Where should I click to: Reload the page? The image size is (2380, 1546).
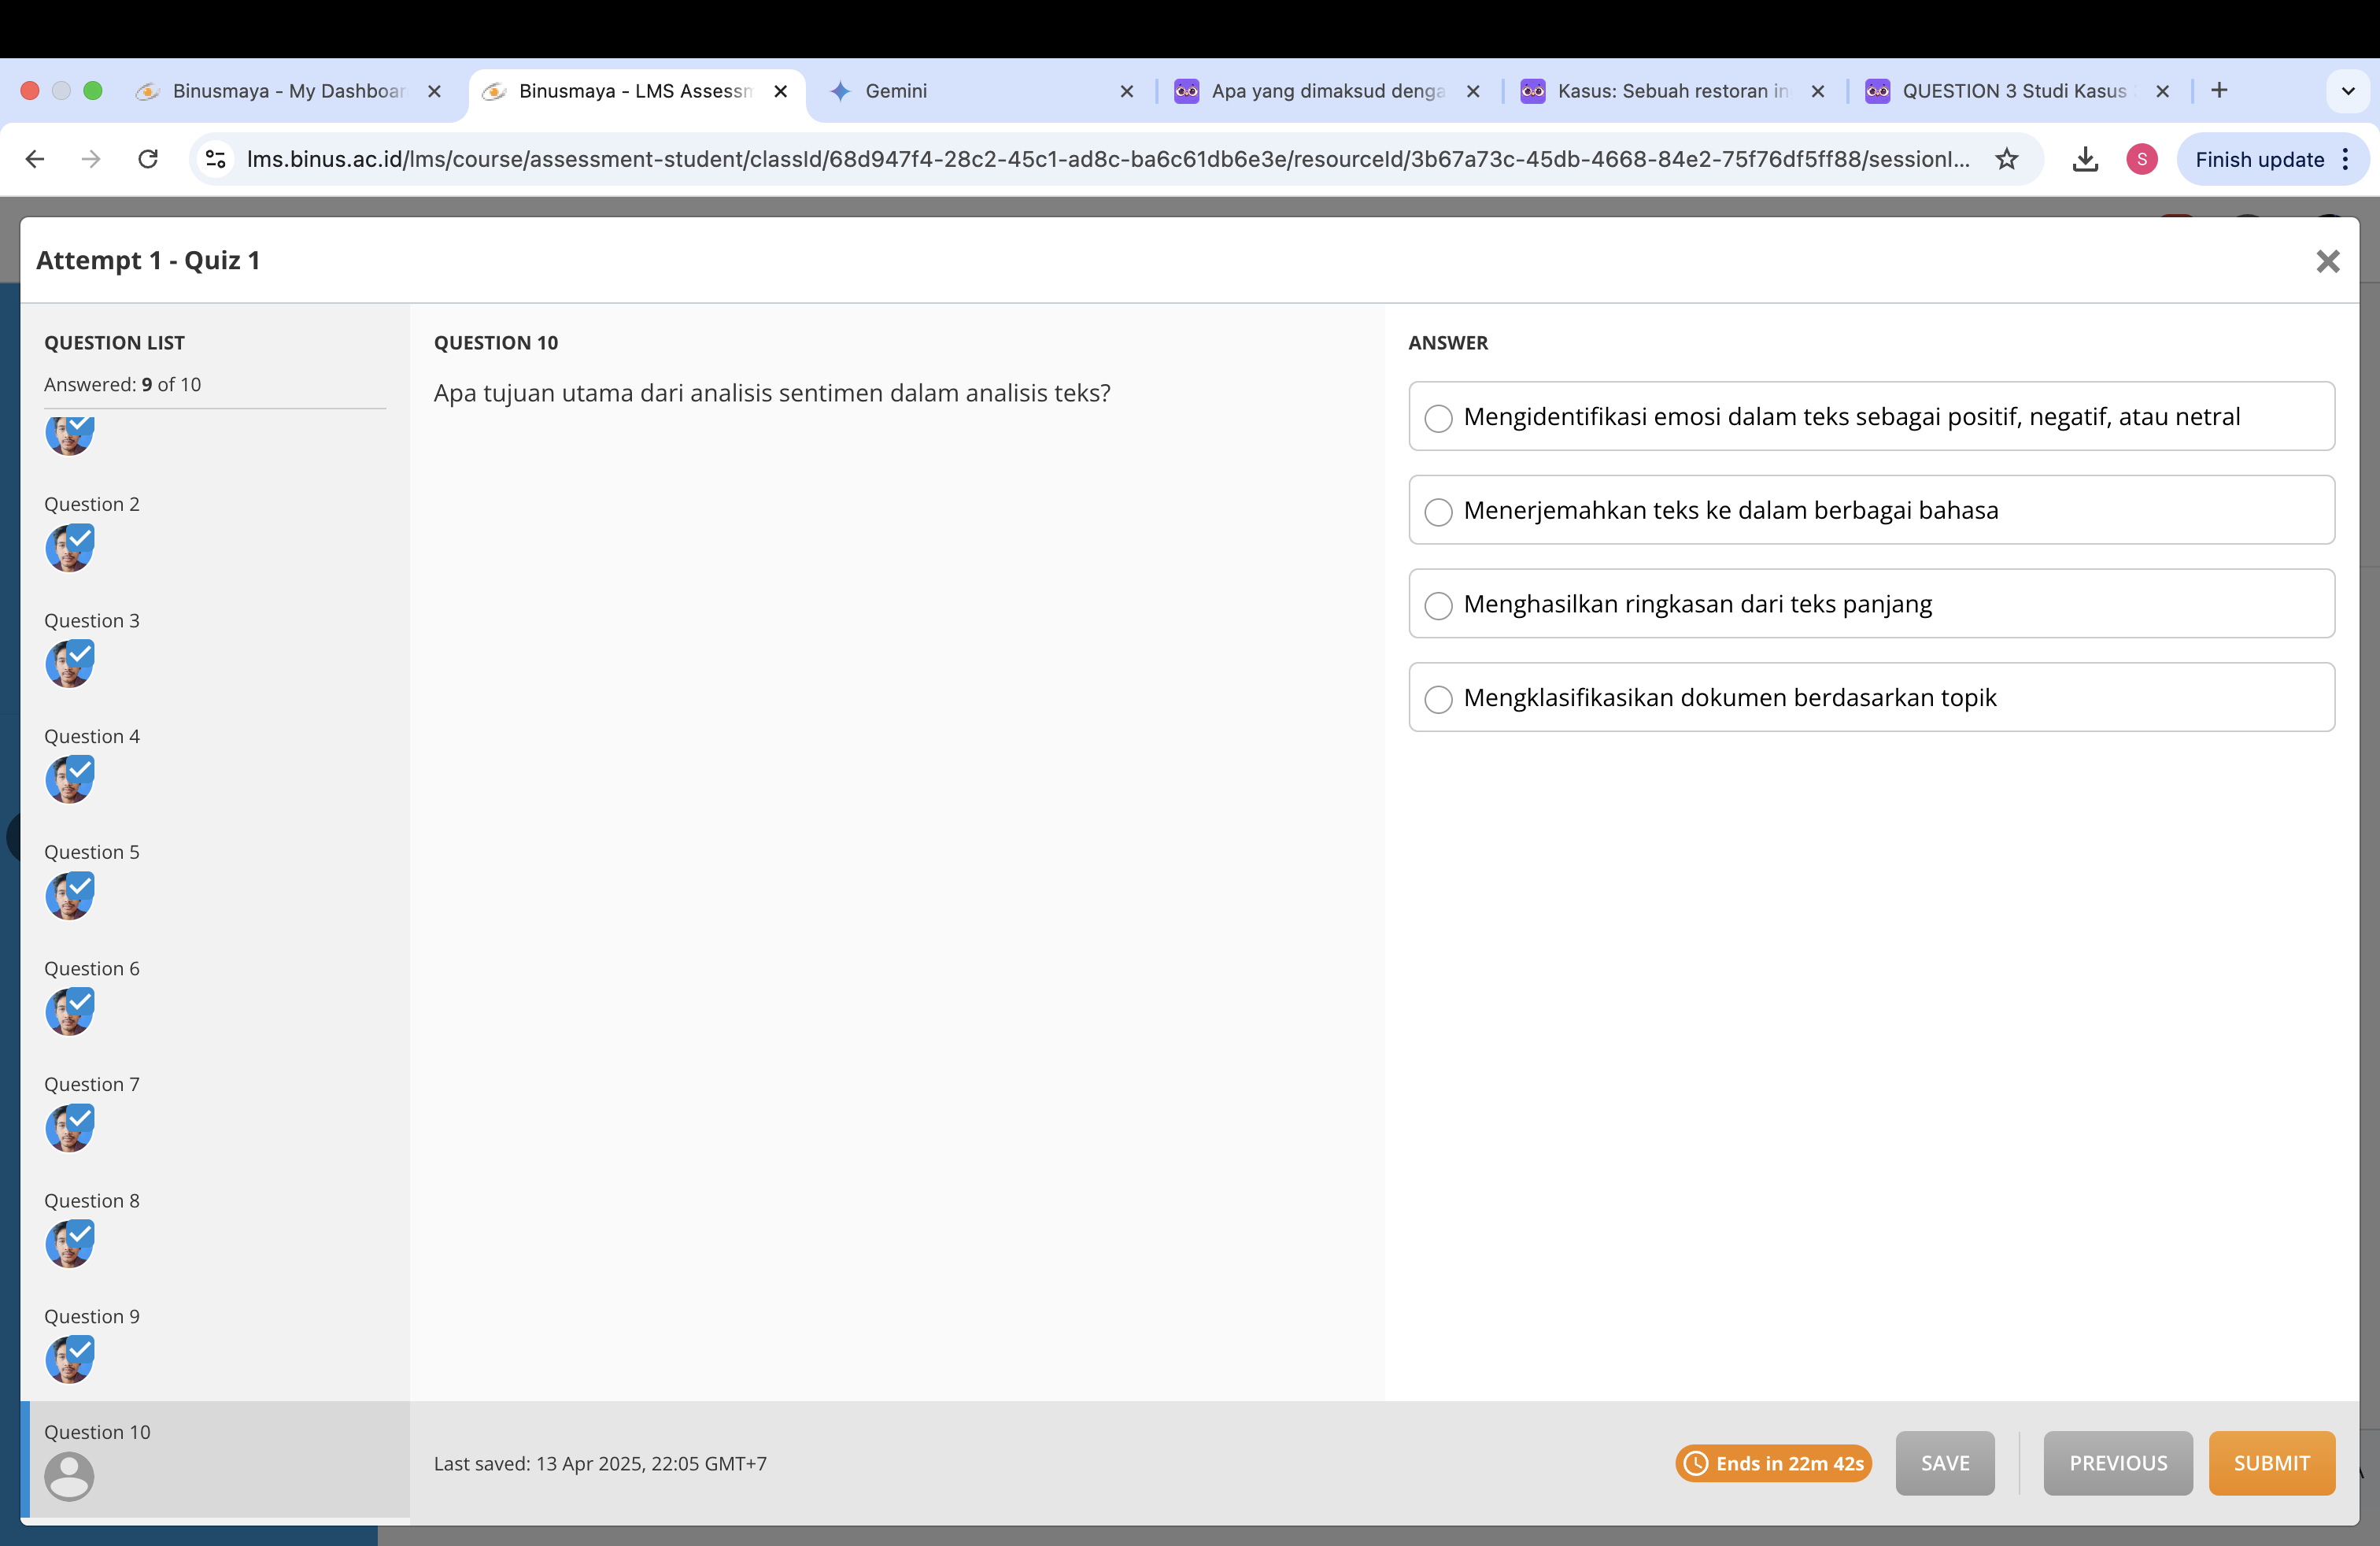148,159
